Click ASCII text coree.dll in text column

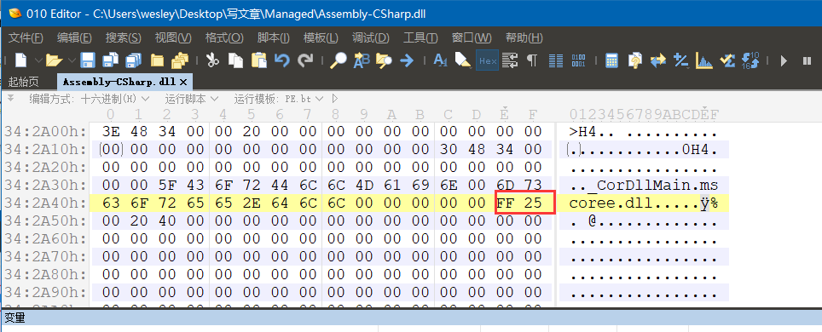pyautogui.click(x=611, y=203)
